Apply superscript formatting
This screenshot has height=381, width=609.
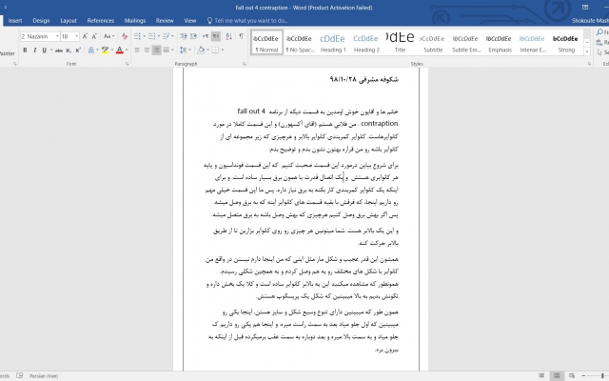[x=78, y=50]
